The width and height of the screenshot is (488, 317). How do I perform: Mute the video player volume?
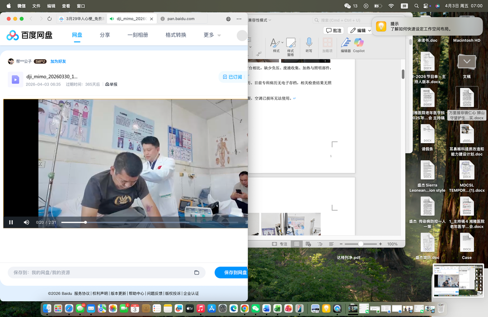coord(26,222)
